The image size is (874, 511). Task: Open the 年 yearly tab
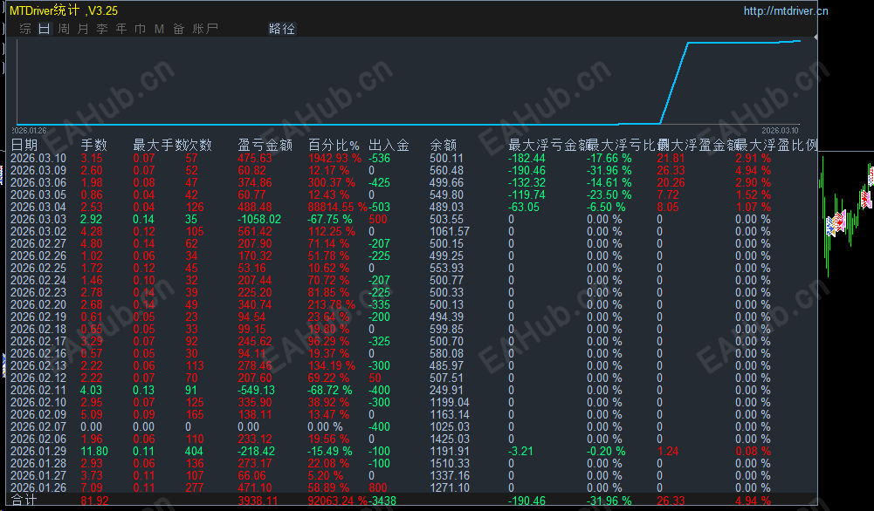pyautogui.click(x=121, y=29)
